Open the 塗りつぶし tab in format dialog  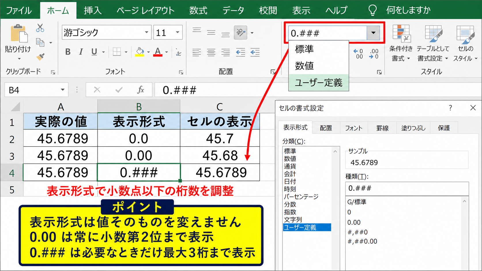click(x=413, y=128)
